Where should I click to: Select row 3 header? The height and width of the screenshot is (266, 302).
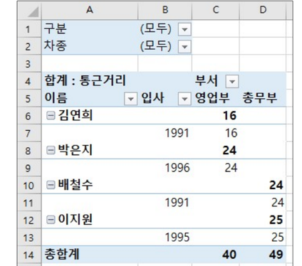click(x=29, y=63)
